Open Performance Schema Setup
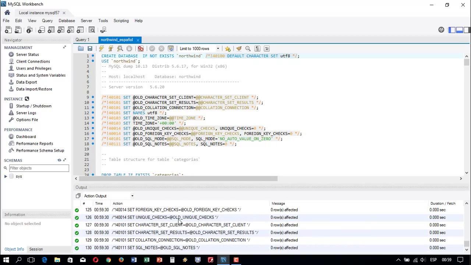 point(40,151)
